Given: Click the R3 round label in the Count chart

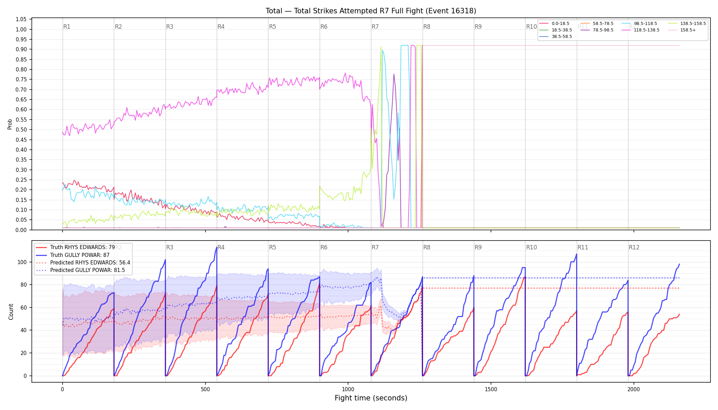Looking at the screenshot, I should (x=170, y=247).
